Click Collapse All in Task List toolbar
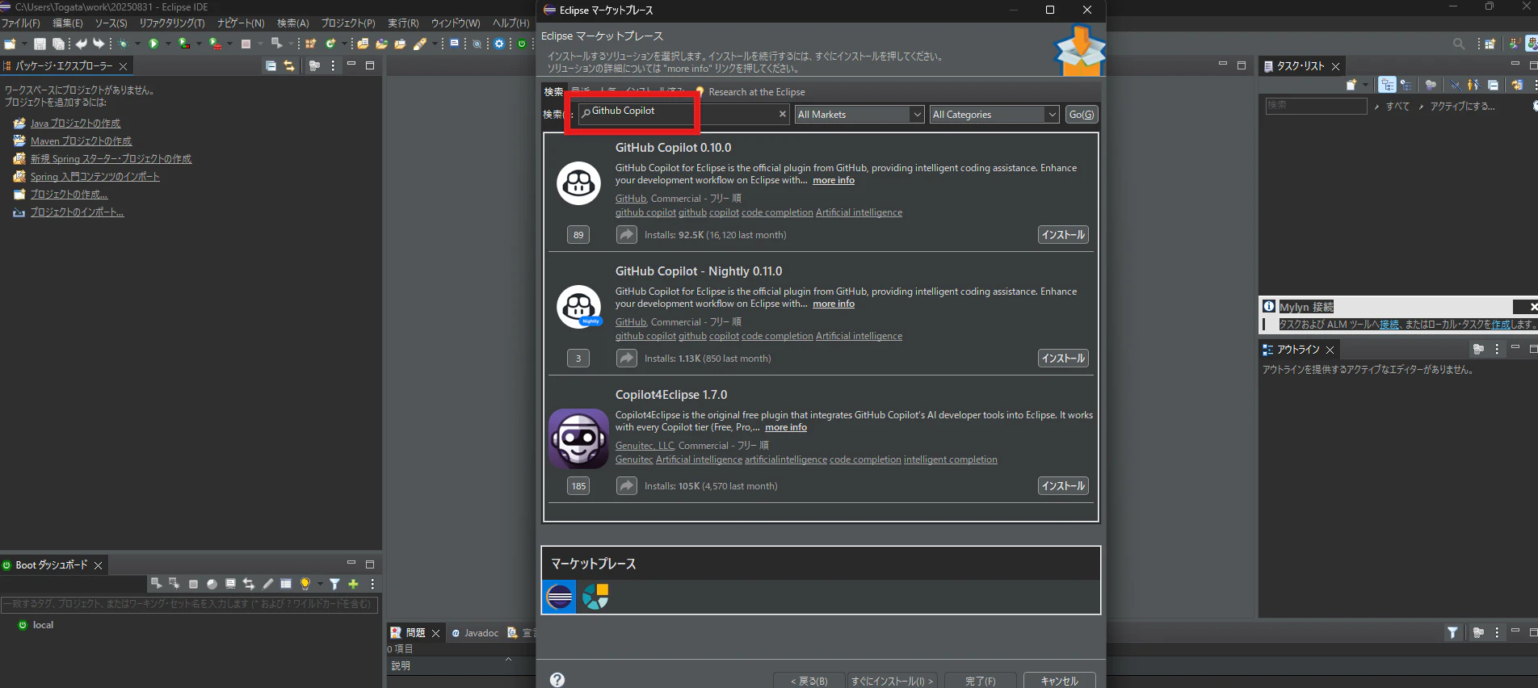The image size is (1538, 688). click(1493, 85)
